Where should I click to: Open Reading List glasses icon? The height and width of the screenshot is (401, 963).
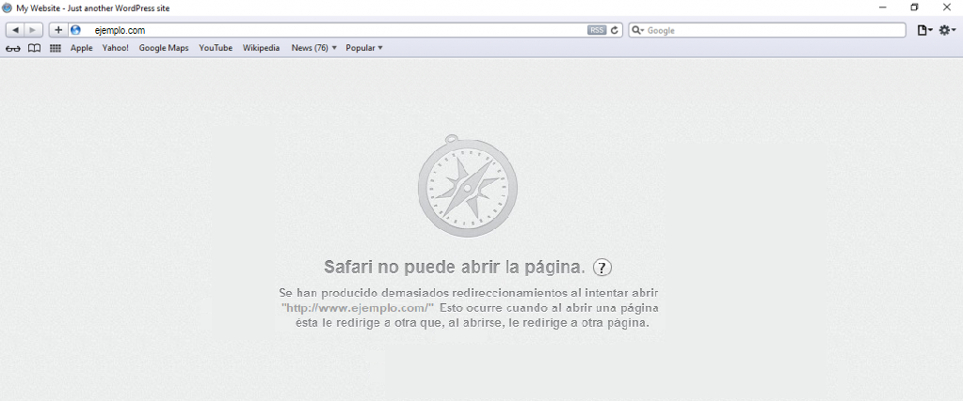pyautogui.click(x=13, y=48)
